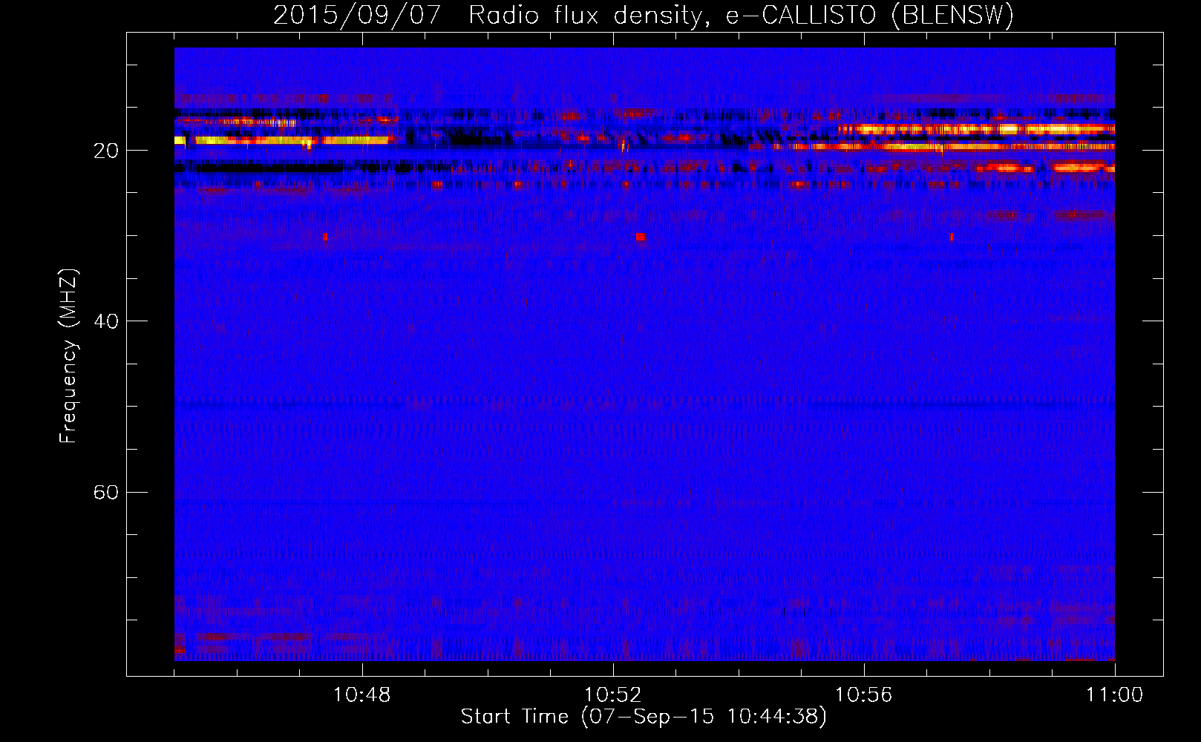Click the plot title "Radio flux density, e-CALLISTO (BLENSW)"

click(741, 15)
